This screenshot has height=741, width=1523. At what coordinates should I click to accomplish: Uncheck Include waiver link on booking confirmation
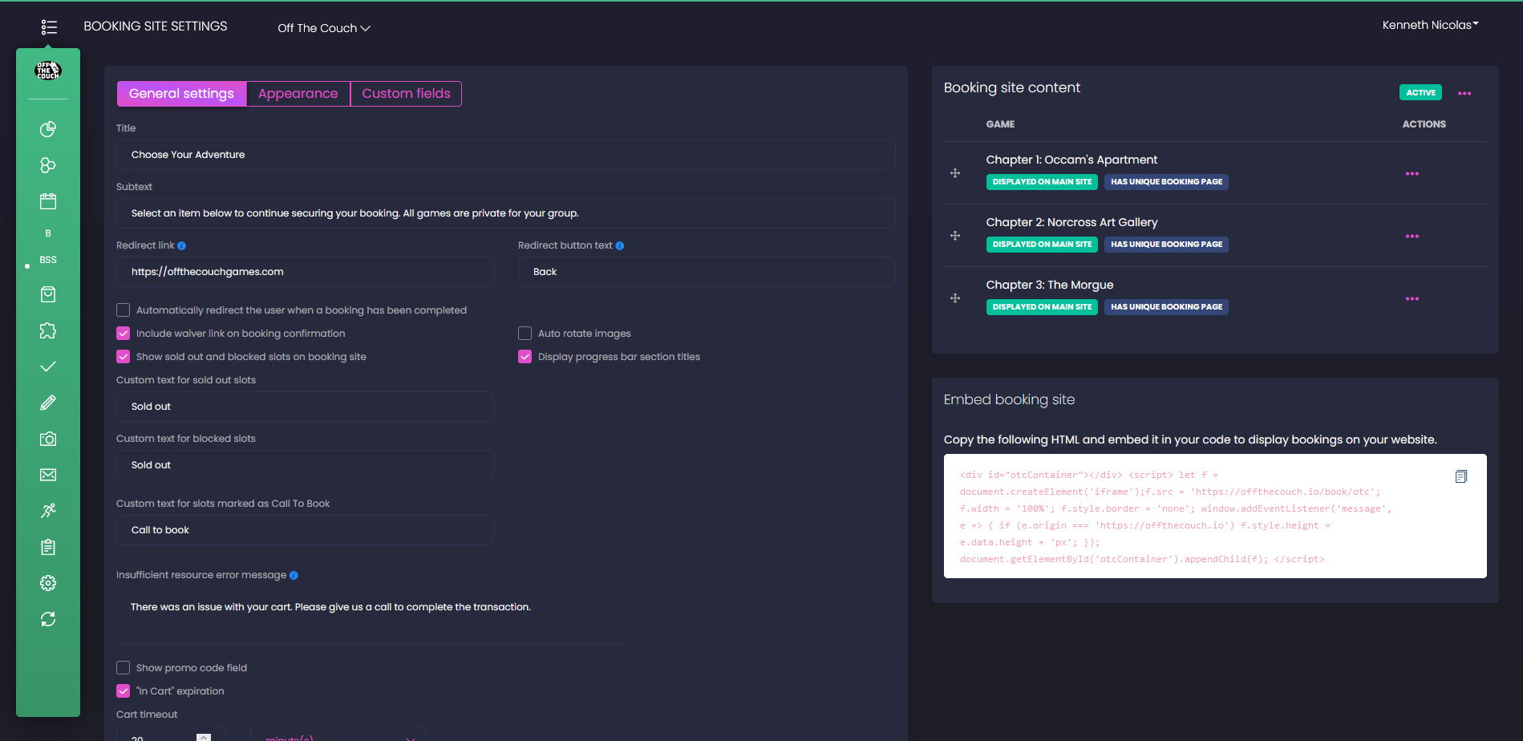(x=123, y=334)
